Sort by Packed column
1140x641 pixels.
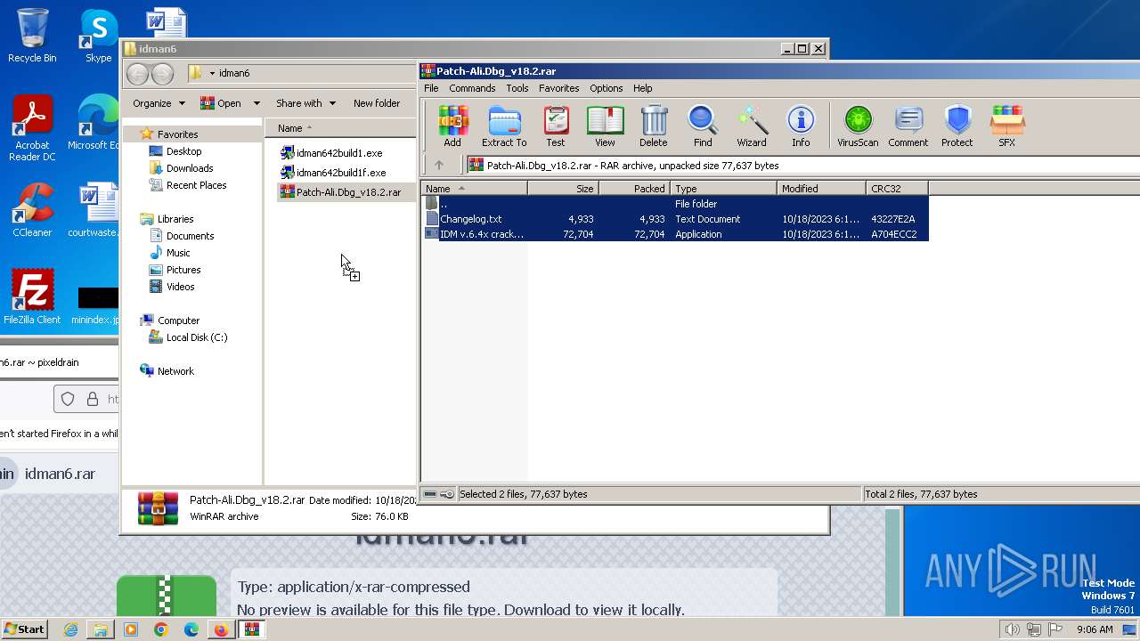[x=634, y=188]
